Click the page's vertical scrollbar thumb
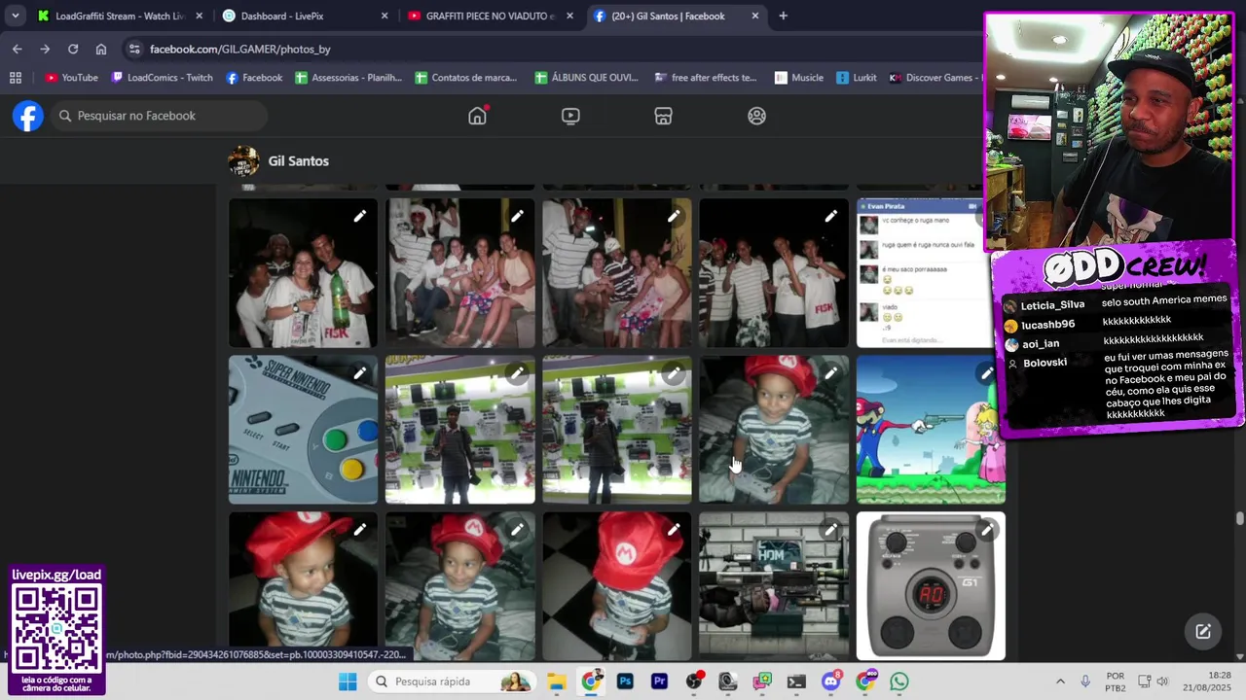The width and height of the screenshot is (1246, 700). click(1239, 519)
